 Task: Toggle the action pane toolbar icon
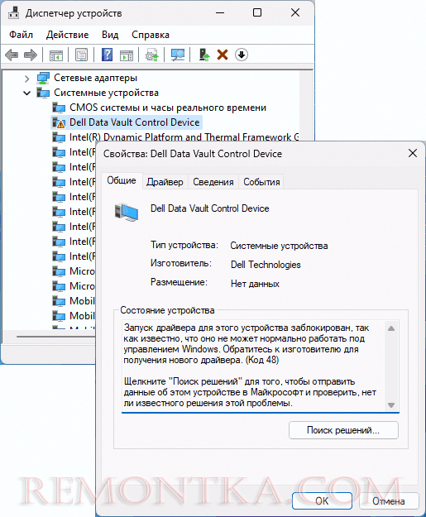coord(127,55)
